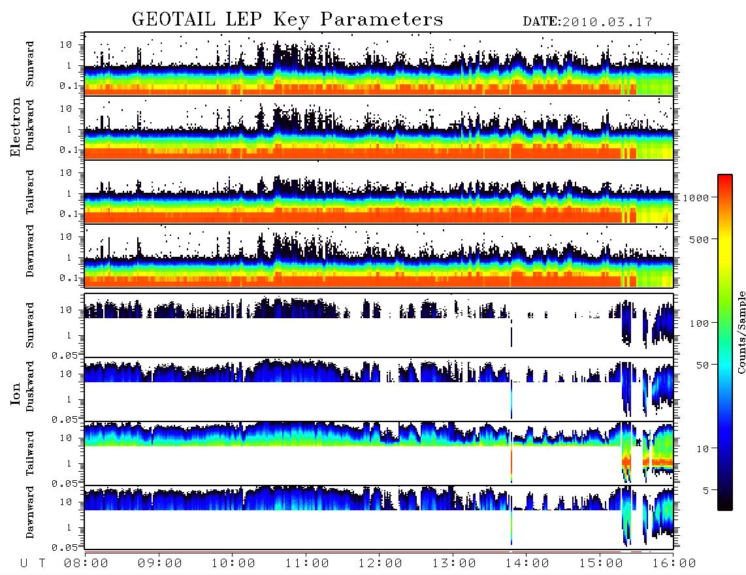Click inside the Ion Tailward spectrogram panel

click(x=379, y=453)
